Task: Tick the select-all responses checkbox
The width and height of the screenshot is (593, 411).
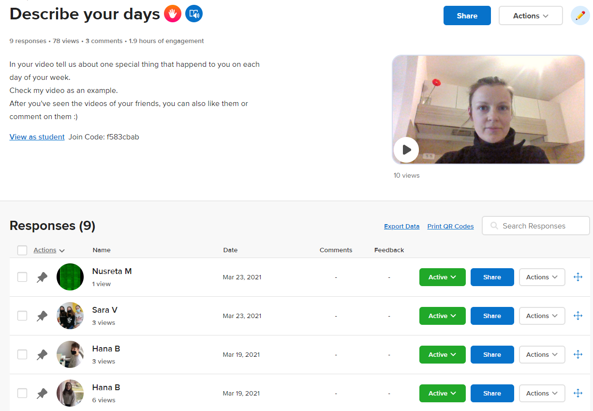Action: (x=22, y=250)
